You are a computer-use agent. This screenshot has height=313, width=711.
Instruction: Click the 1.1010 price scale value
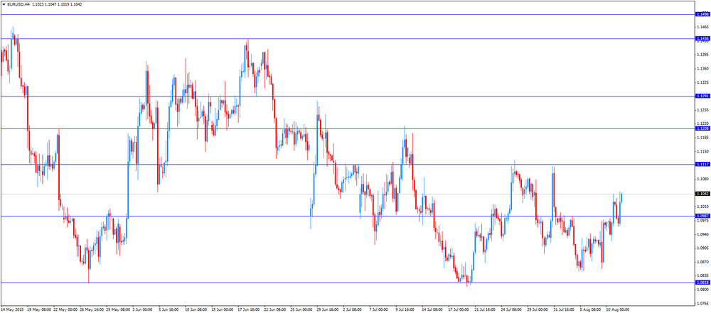(x=703, y=207)
